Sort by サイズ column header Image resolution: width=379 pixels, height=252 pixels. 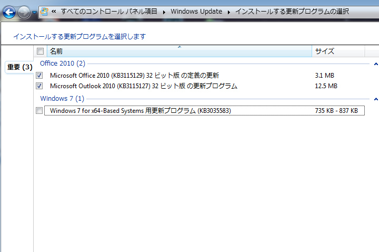[x=338, y=51]
